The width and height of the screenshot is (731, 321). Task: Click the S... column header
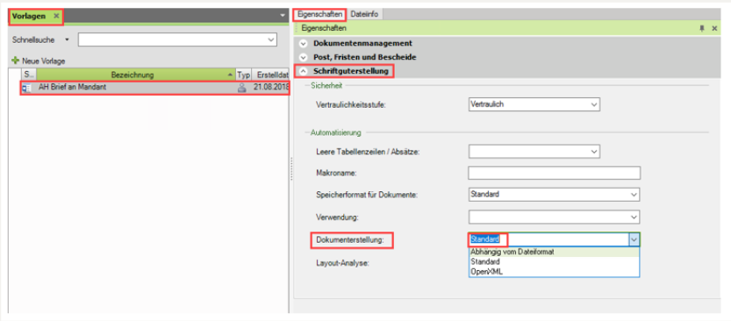pyautogui.click(x=28, y=75)
